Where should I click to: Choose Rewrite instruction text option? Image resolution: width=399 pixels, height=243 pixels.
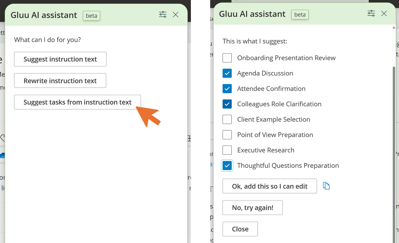click(x=60, y=81)
